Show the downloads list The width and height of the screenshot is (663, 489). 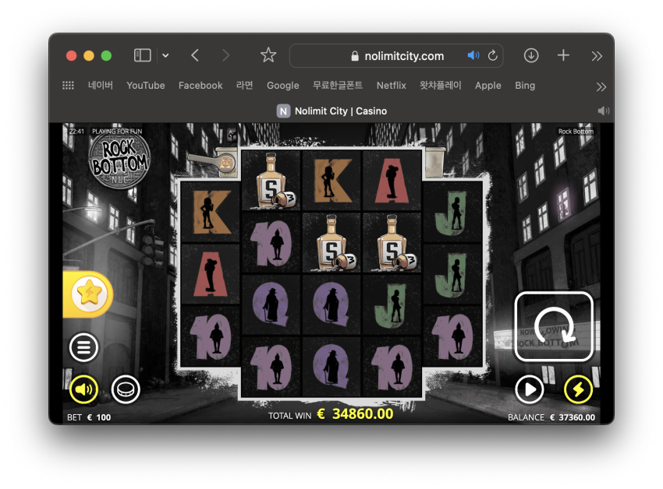pos(531,55)
